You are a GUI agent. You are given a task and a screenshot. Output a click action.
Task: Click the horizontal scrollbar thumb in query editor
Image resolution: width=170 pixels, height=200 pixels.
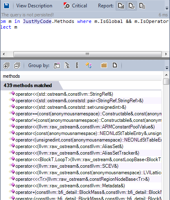87,54
